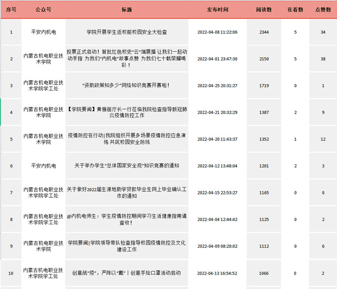Select the publish time 2022-04-25 20:31:27
This screenshot has width=337, height=289.
coord(217,85)
